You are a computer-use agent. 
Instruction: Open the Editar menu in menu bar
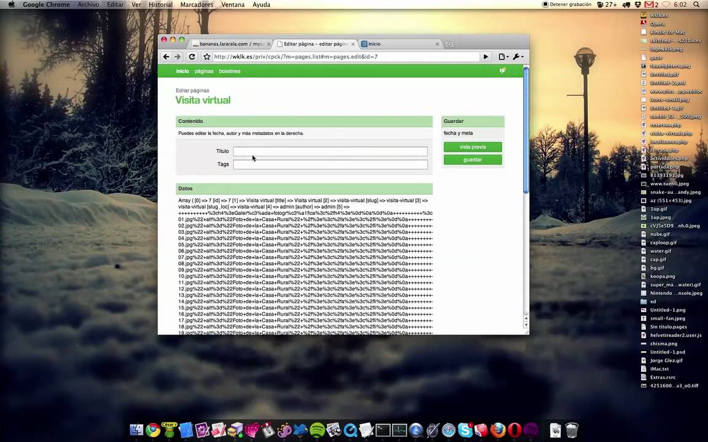(115, 4)
